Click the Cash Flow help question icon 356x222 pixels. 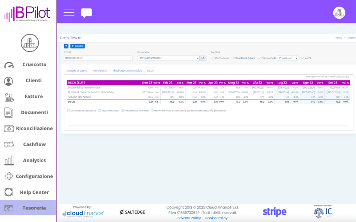click(x=80, y=38)
